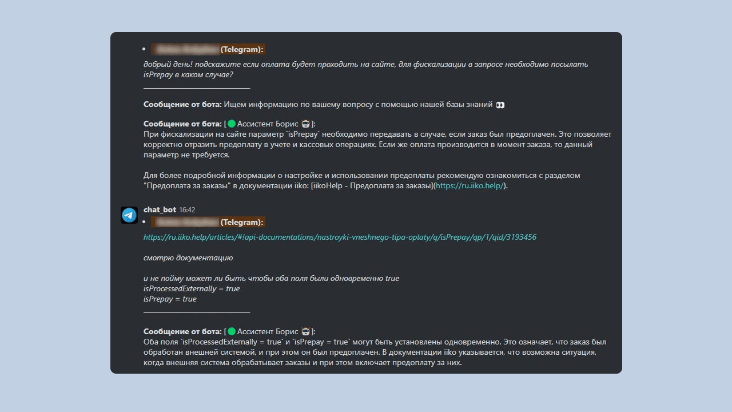Screen dimensions: 732x412
Task: Click the first blurred sender name with (Telegram)
Action: pos(208,49)
